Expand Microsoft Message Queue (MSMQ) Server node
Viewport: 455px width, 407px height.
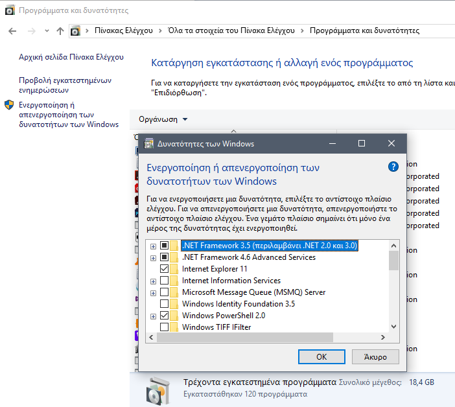[153, 293]
